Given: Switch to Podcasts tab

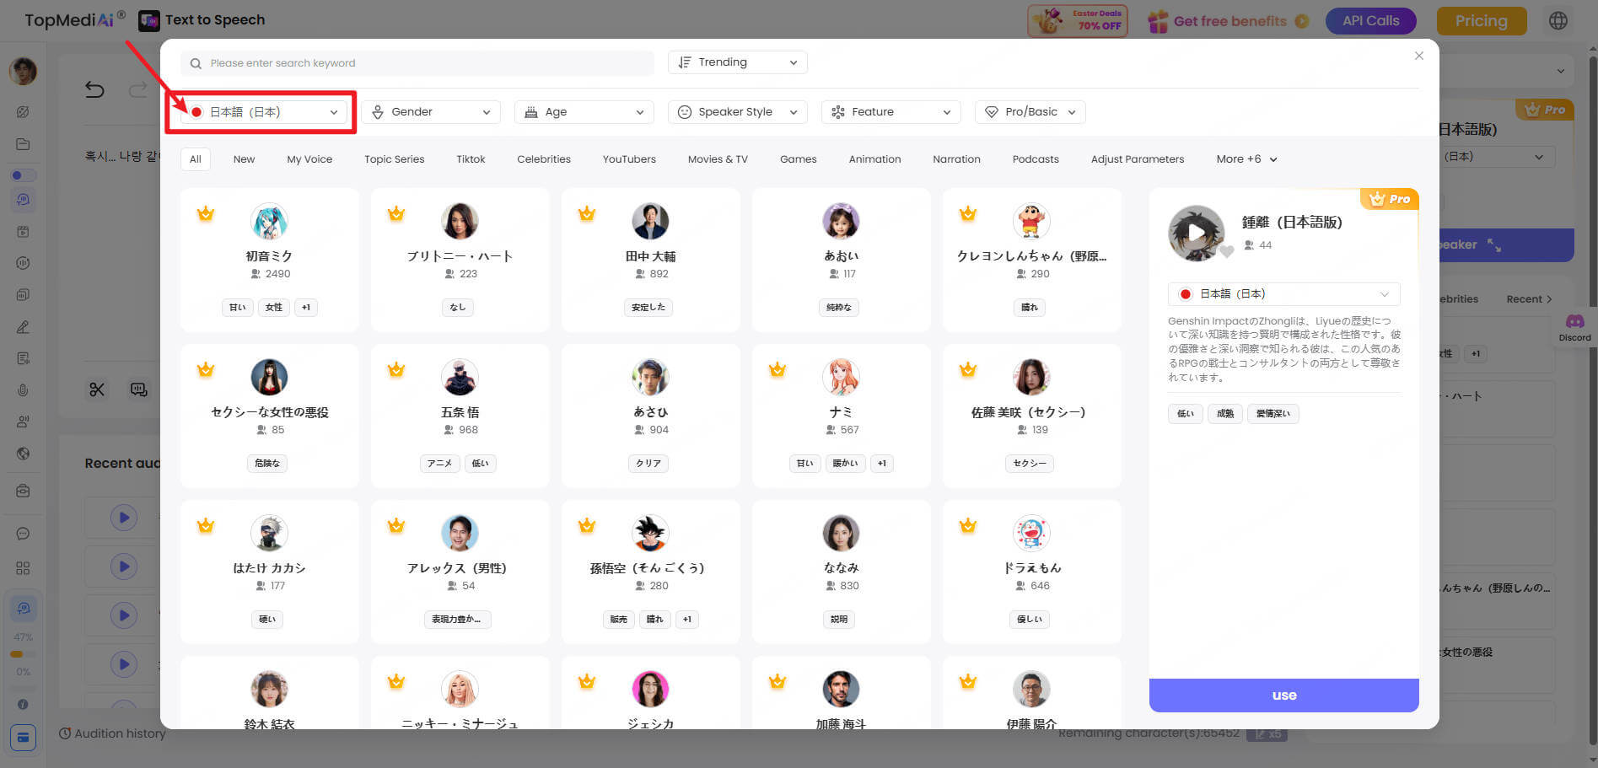Looking at the screenshot, I should tap(1036, 159).
